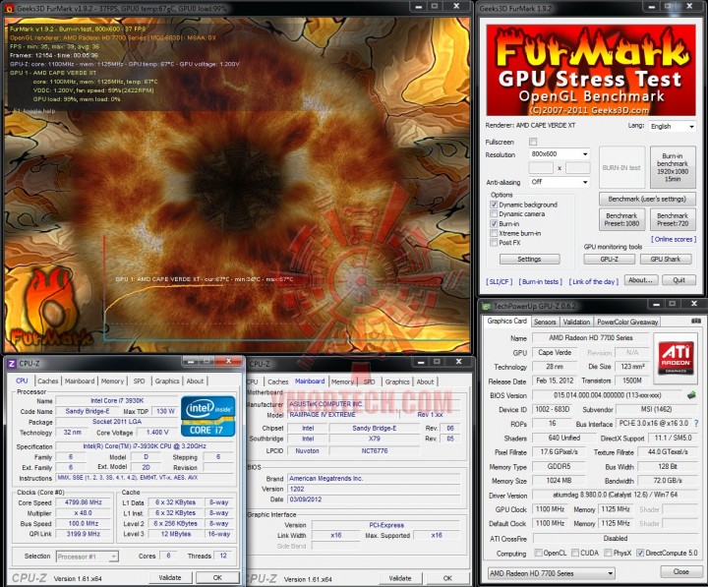Launch GPU Shark monitoring tool
Image resolution: width=708 pixels, height=587 pixels.
pyautogui.click(x=666, y=260)
